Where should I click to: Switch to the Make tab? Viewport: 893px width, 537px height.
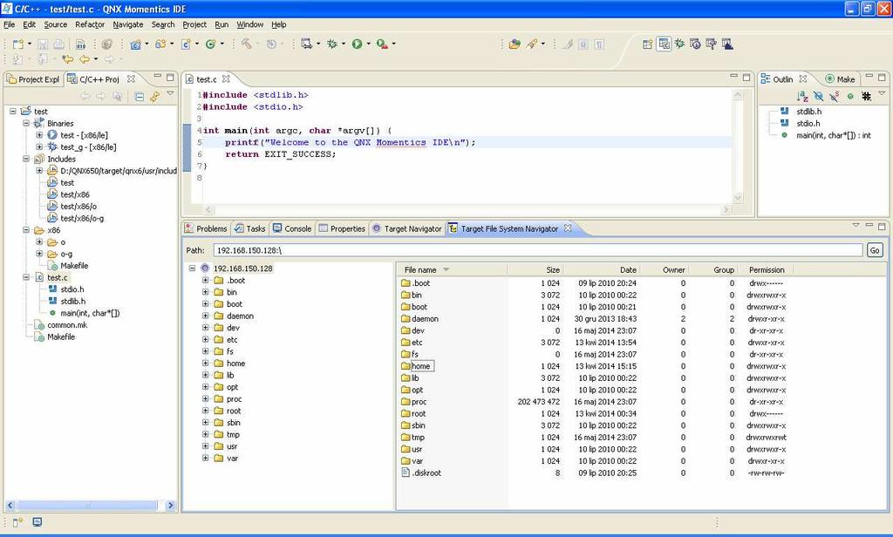[x=840, y=79]
